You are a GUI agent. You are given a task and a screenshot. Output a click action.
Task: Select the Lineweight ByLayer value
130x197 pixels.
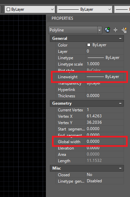(x=105, y=77)
